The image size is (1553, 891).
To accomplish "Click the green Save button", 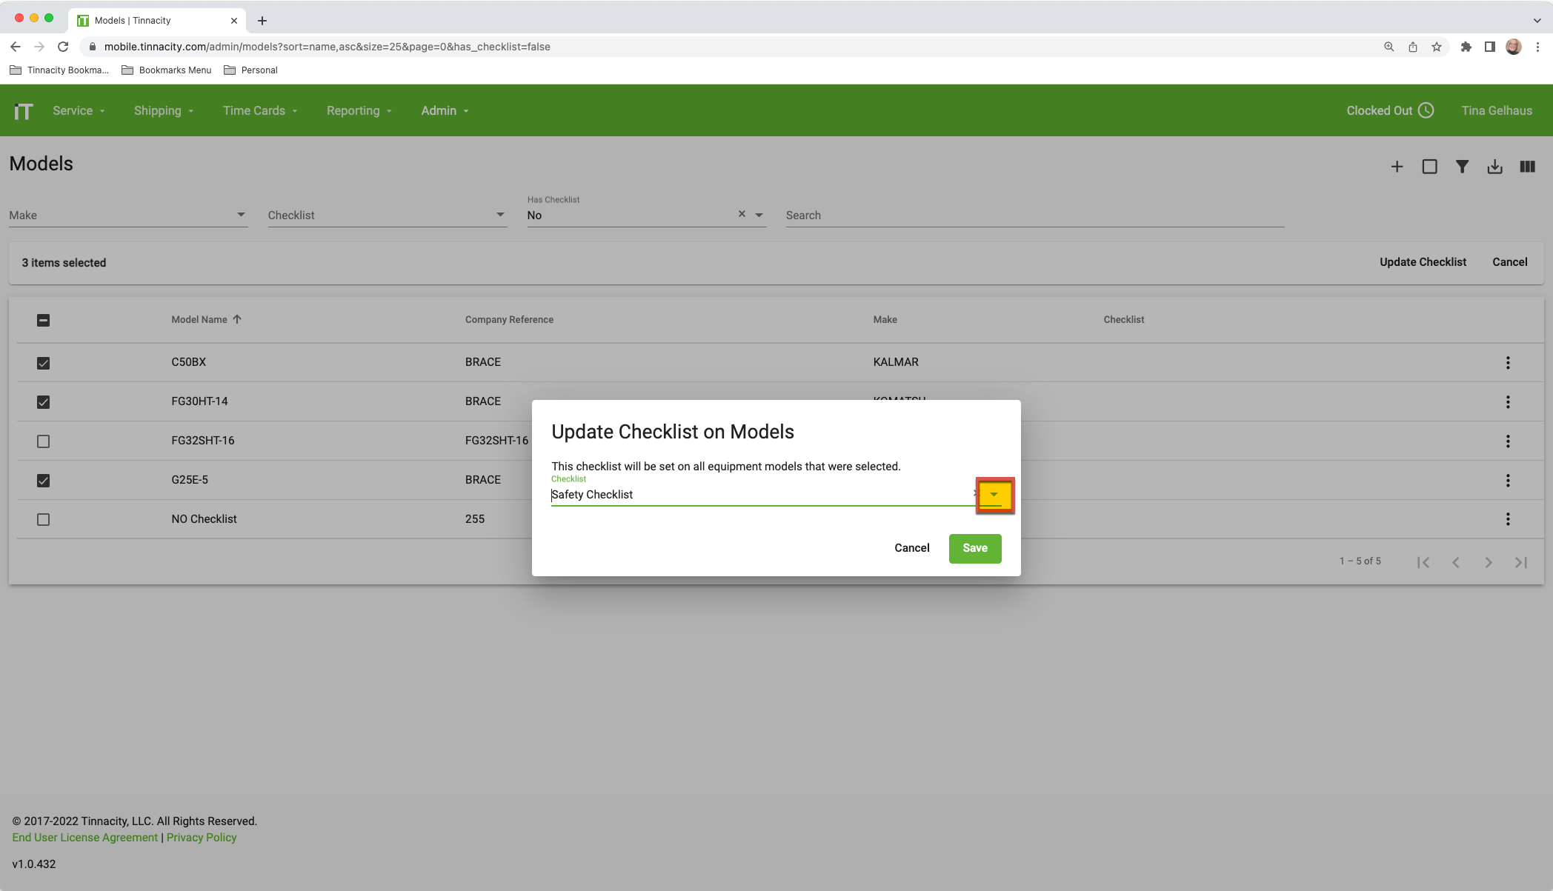I will pos(974,548).
